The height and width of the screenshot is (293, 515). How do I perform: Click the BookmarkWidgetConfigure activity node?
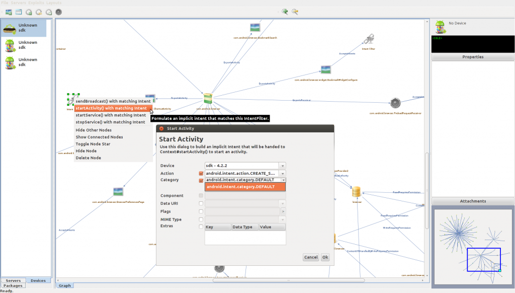pyautogui.click(x=325, y=69)
